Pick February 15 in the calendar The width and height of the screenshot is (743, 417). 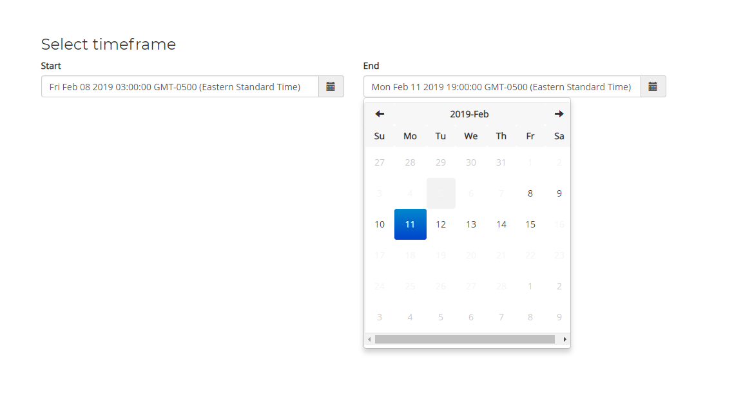click(x=530, y=224)
